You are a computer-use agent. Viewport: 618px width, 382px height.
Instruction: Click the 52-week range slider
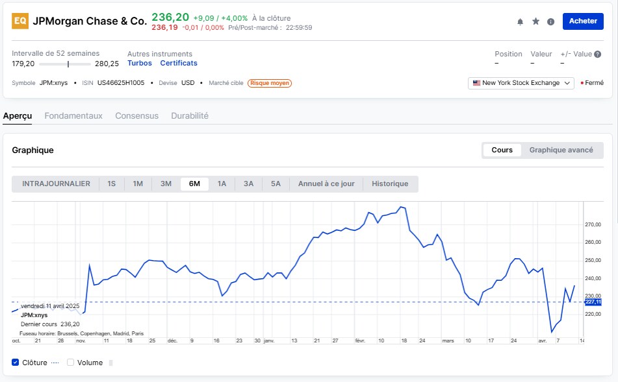tap(65, 64)
